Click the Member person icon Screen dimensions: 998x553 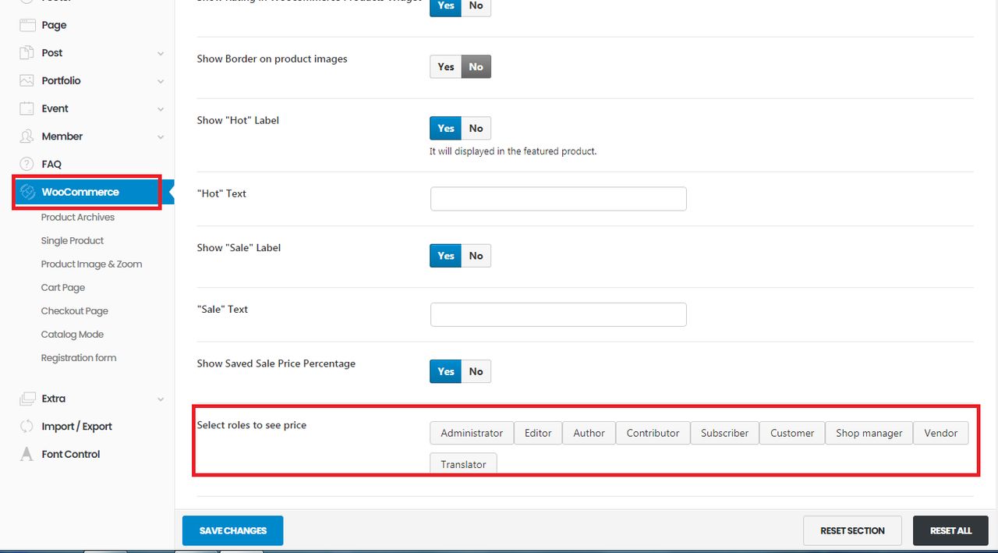tap(27, 136)
